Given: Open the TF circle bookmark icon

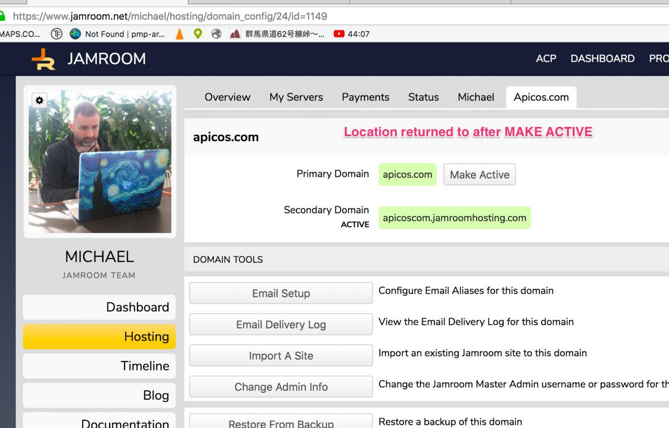Looking at the screenshot, I should (x=56, y=34).
